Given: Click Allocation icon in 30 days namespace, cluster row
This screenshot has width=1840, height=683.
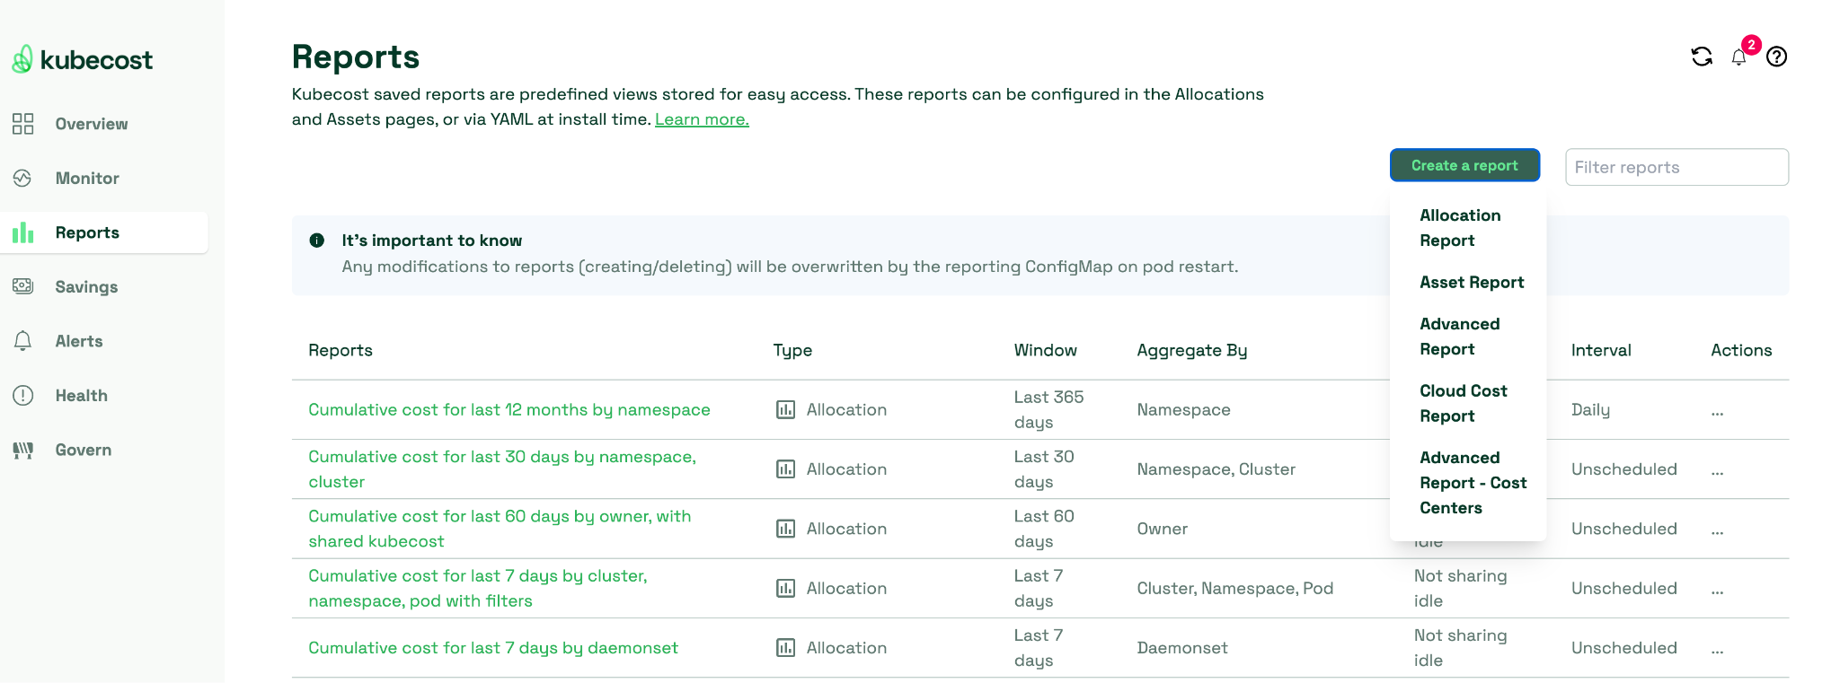Looking at the screenshot, I should tap(785, 469).
